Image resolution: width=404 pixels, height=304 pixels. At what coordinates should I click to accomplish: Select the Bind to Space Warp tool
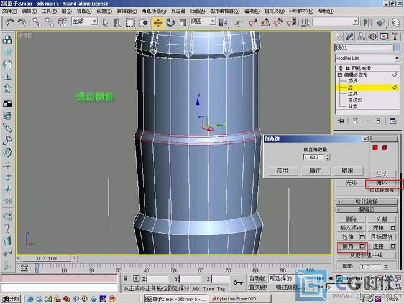coord(63,22)
